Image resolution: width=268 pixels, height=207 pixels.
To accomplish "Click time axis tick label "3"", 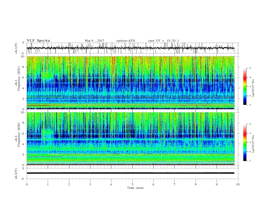I will tap(90, 184).
